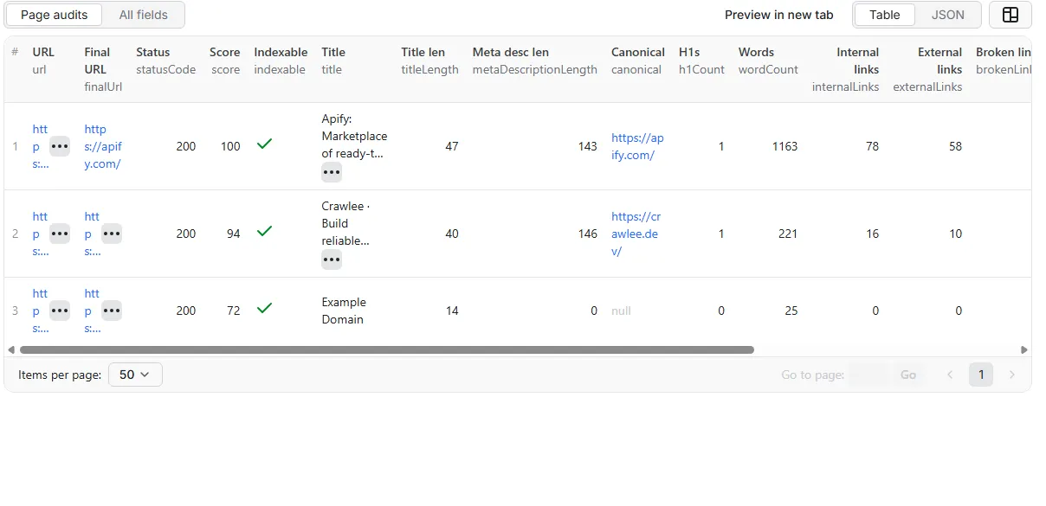Screen dimensions: 1046x506
Task: Click the Example Domain title cell
Action: 343,311
